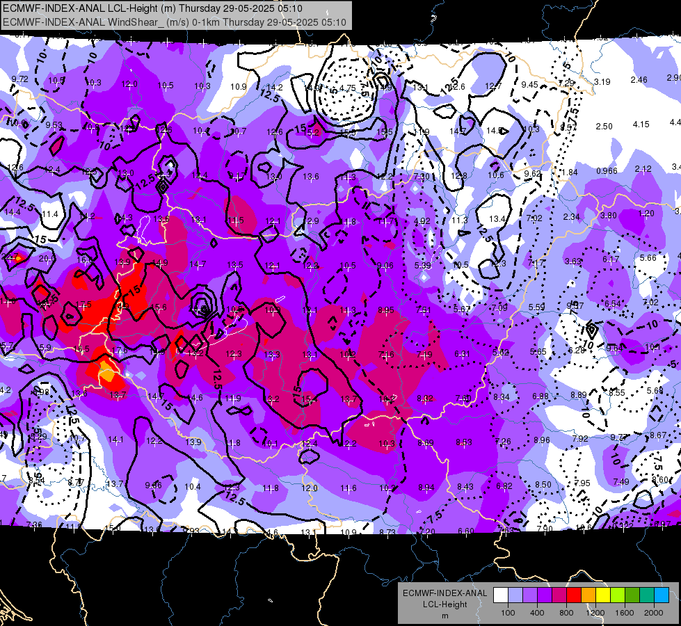Click the map value 7.49
681x626 pixels.
[621, 481]
